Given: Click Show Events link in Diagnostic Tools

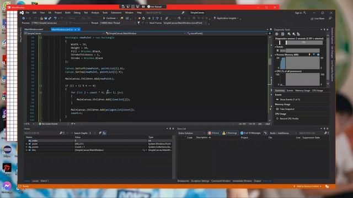Looking at the screenshot, I should [290, 99].
